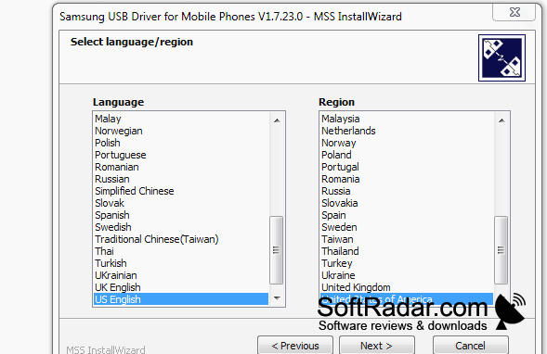Image resolution: width=547 pixels, height=354 pixels.
Task: Select US English in Language list
Action: 181,299
